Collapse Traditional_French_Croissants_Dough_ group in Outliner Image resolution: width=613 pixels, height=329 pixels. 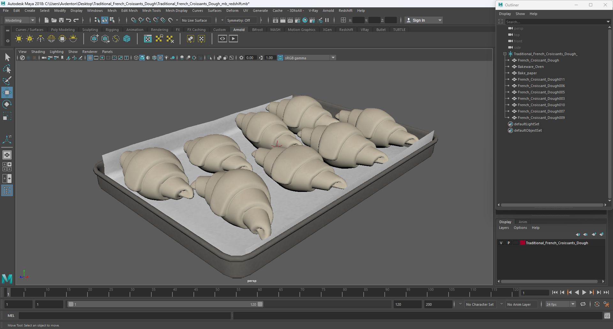coord(505,54)
